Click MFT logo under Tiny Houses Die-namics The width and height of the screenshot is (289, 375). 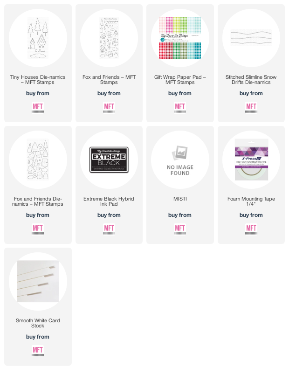(38, 107)
